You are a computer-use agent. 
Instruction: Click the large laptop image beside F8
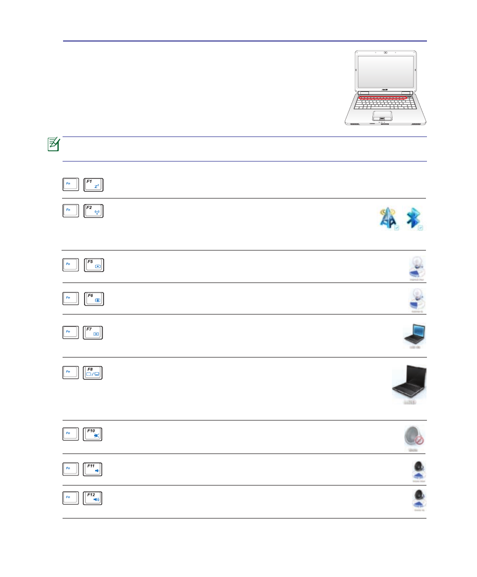coord(409,384)
